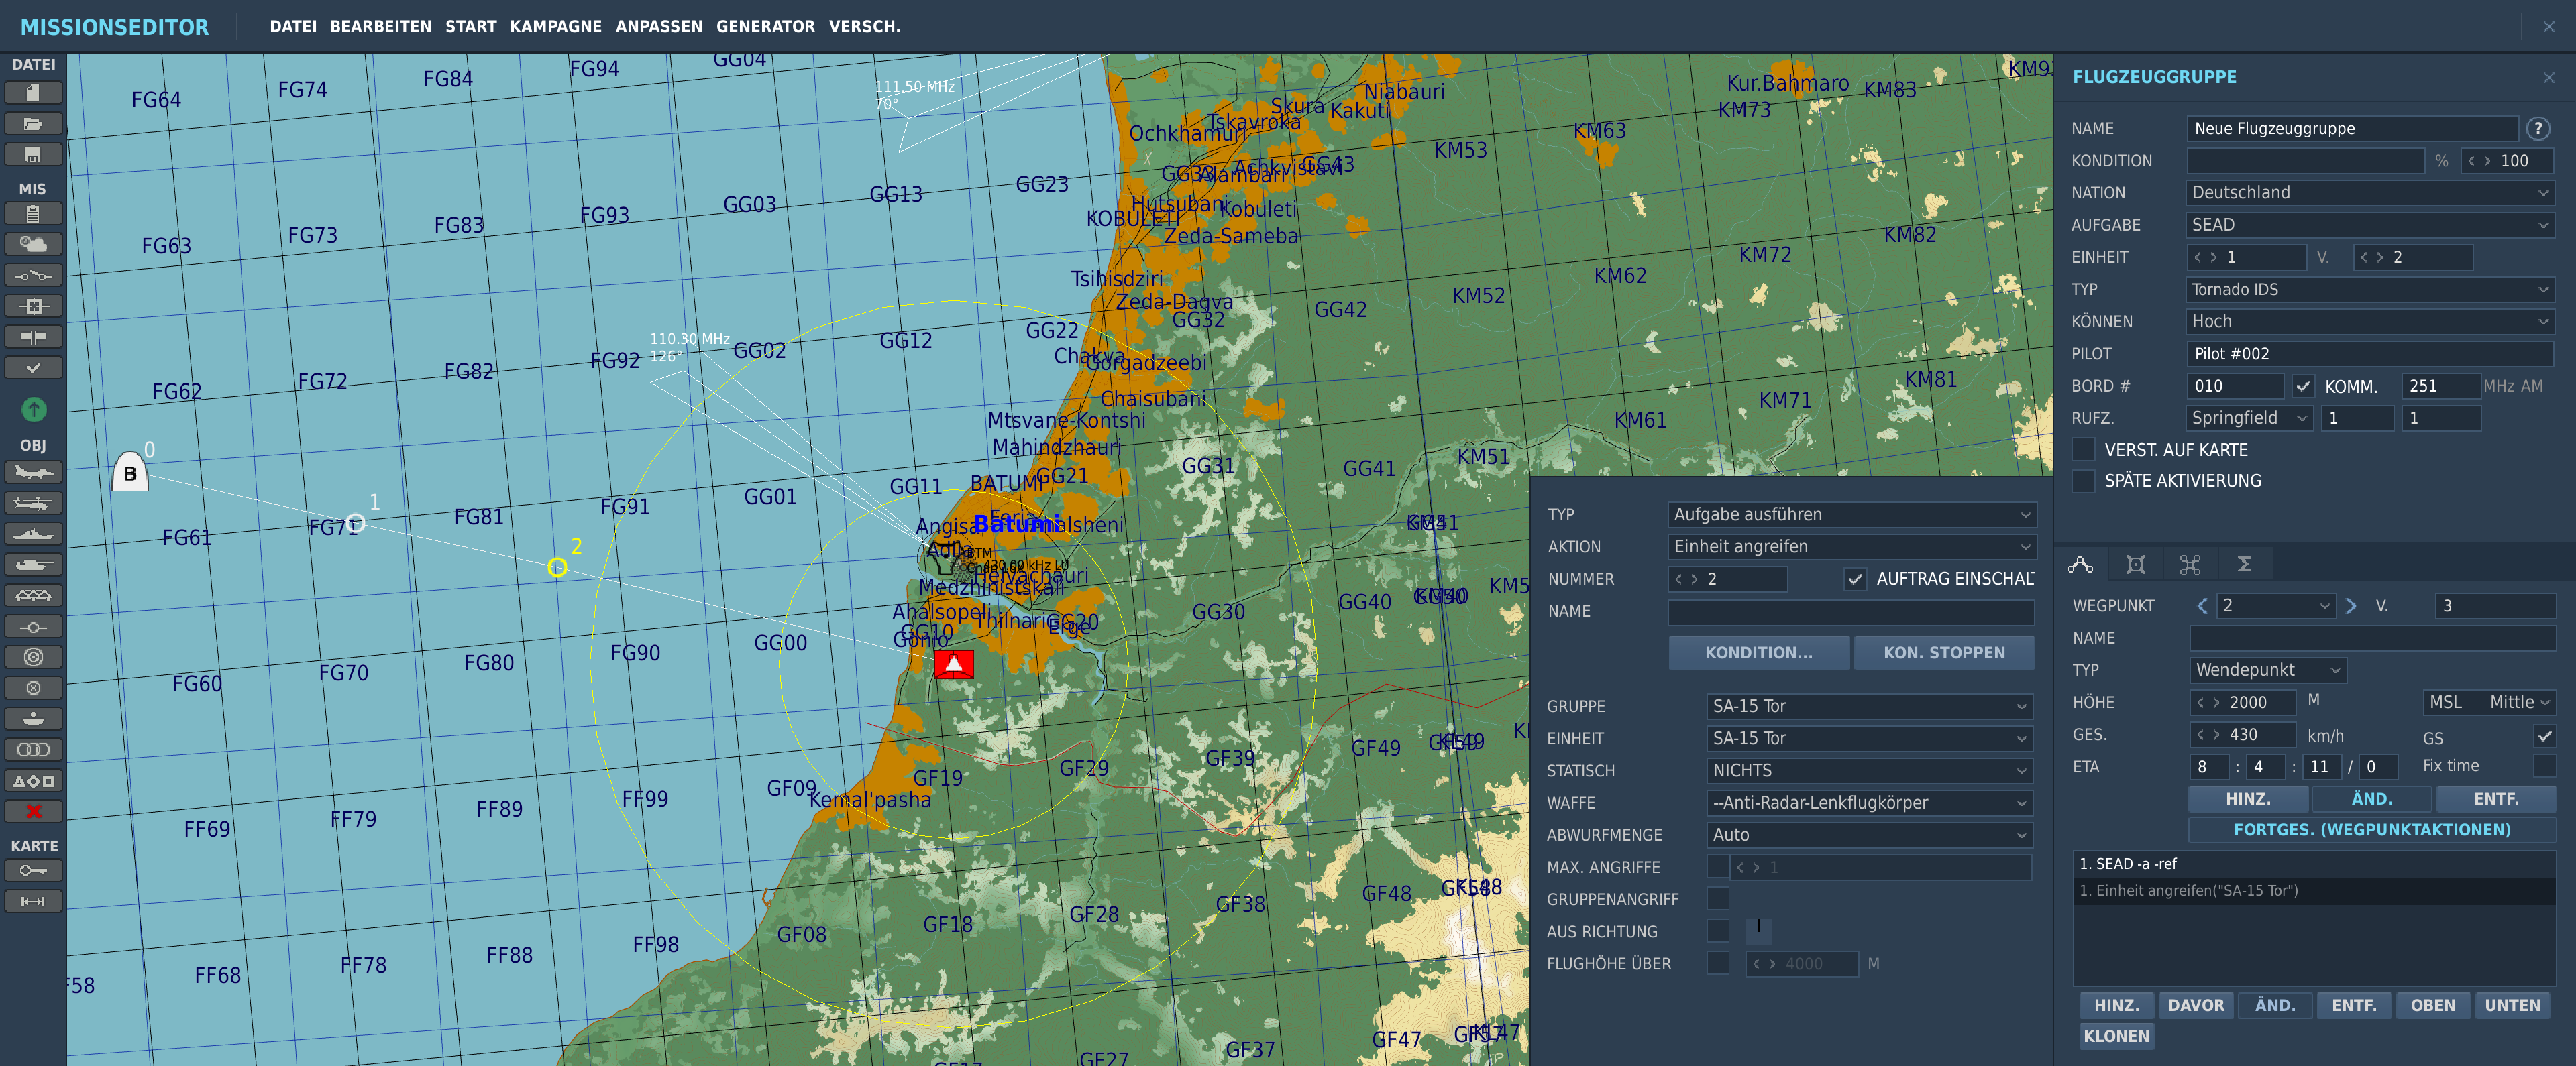2576x1066 pixels.
Task: Open the KAMPAGNE menu
Action: coord(555,27)
